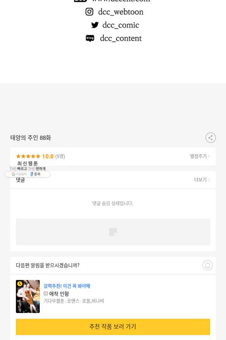Click the clock badge on 애착 인형 cover
This screenshot has height=340, width=226.
[x=20, y=284]
